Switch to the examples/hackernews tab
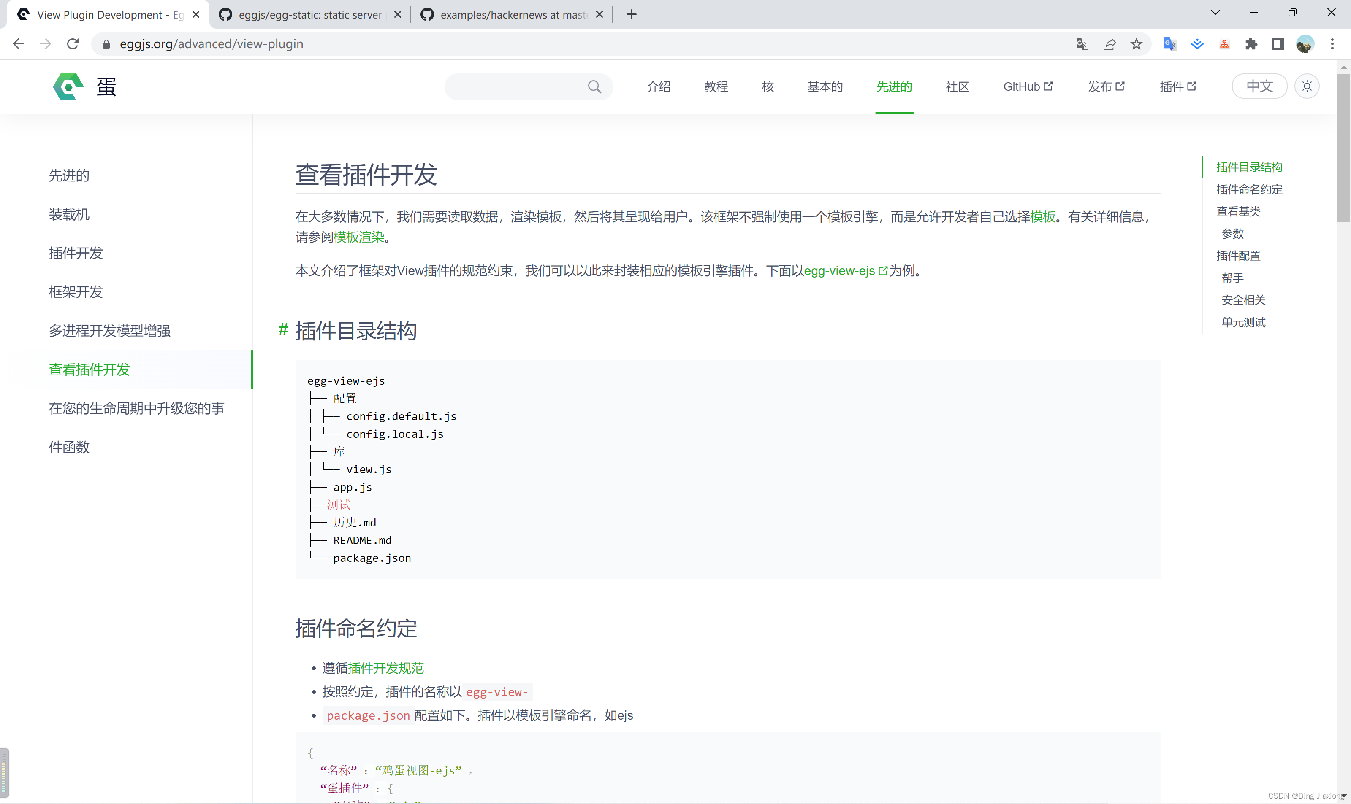 point(512,15)
